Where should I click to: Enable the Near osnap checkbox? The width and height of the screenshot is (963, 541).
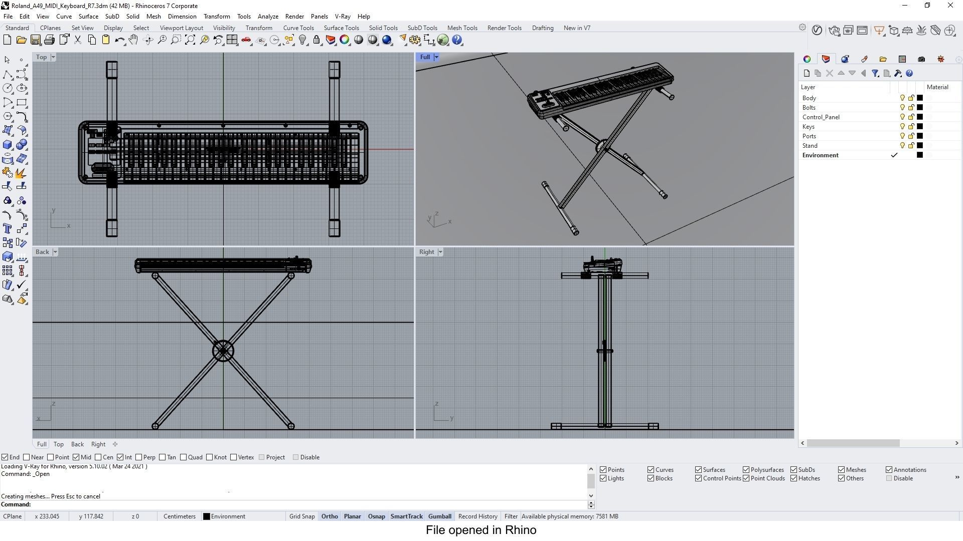pos(27,457)
